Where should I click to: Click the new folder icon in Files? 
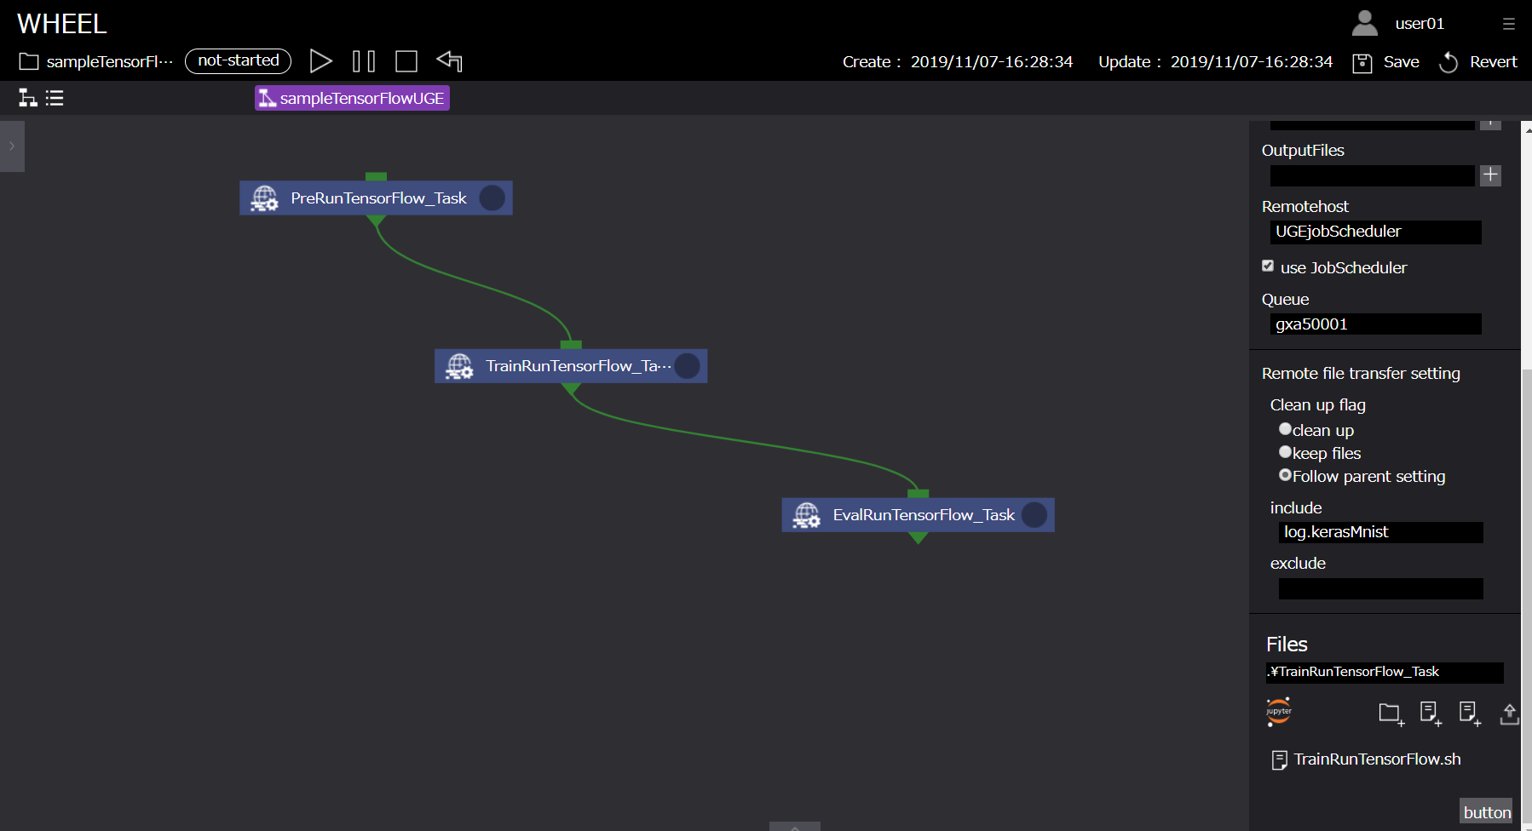[x=1391, y=714]
